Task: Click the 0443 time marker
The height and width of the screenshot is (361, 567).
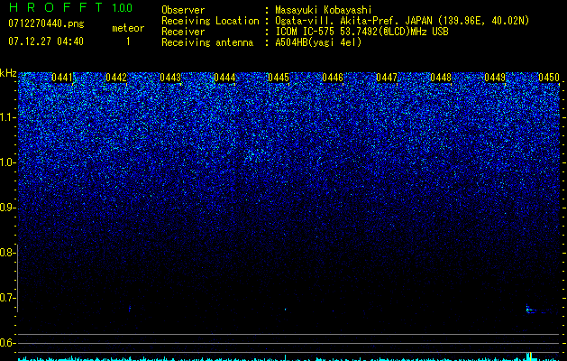Action: click(170, 78)
